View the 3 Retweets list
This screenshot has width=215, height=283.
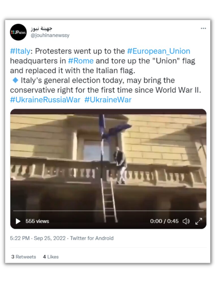24,257
